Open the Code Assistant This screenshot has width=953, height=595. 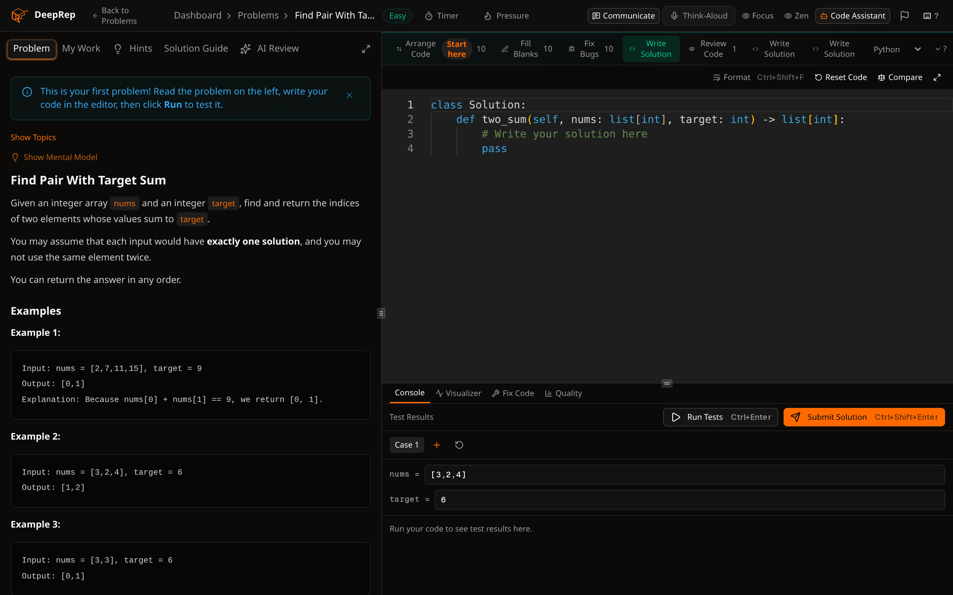[853, 16]
